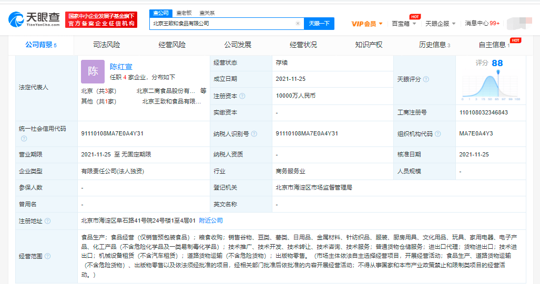Click the Tianyancha logo

tap(34, 19)
